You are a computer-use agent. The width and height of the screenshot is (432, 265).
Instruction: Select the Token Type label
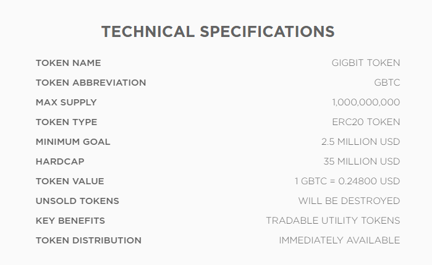tap(66, 122)
